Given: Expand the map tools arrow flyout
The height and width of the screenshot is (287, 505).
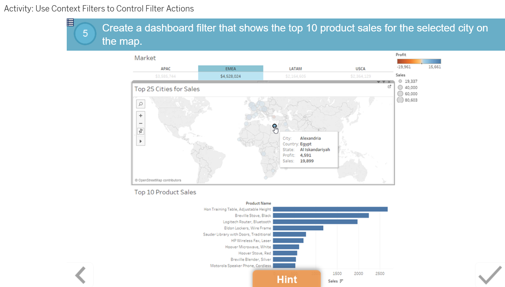Looking at the screenshot, I should [141, 141].
